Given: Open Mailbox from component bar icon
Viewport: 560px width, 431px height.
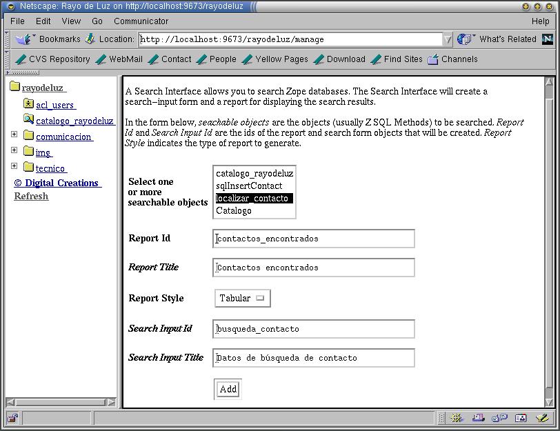Looking at the screenshot, I should pos(478,417).
